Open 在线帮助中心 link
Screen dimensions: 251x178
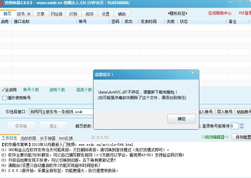click(220, 13)
